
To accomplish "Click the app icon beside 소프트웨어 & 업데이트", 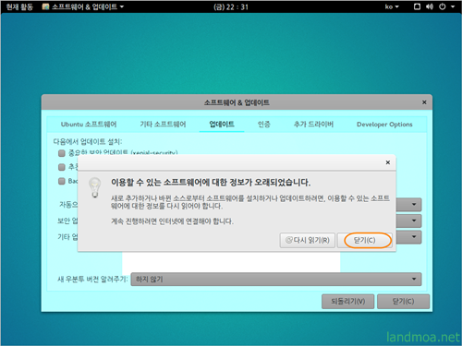I will point(45,6).
